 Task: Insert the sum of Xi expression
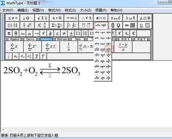[14, 47]
